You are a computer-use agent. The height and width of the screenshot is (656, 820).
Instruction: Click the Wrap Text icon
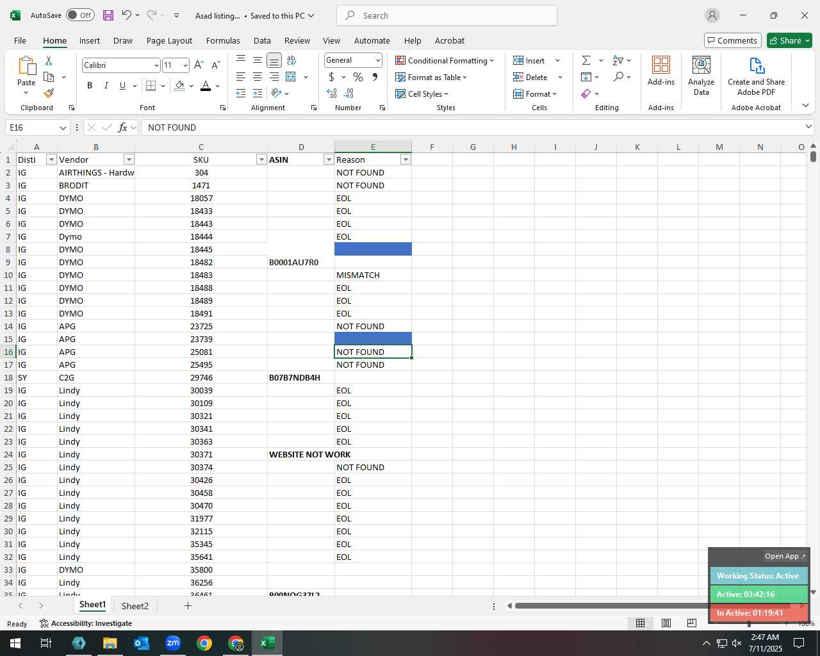(291, 60)
